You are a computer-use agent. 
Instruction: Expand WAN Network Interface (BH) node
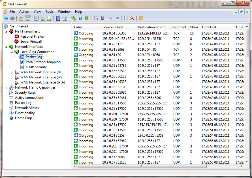point(12,72)
